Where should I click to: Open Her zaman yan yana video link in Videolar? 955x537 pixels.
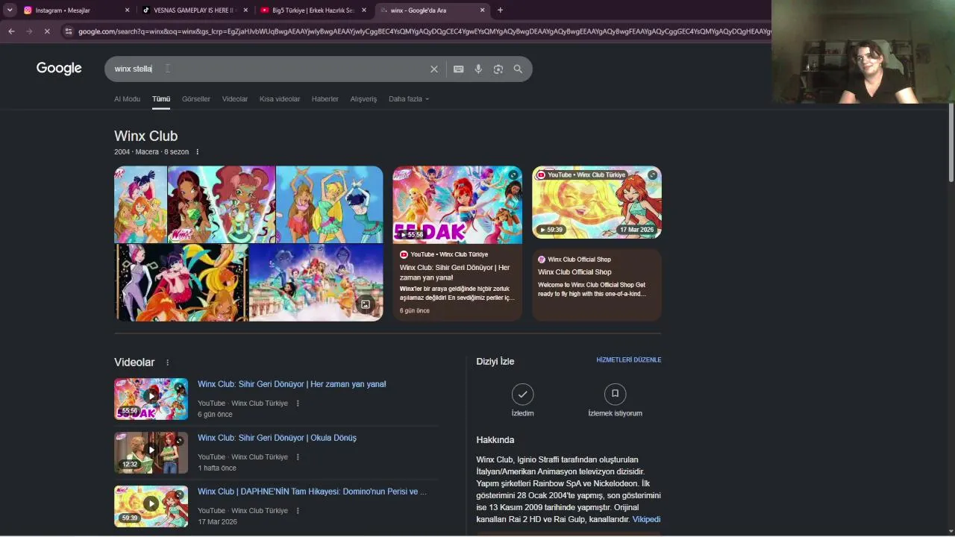[292, 384]
